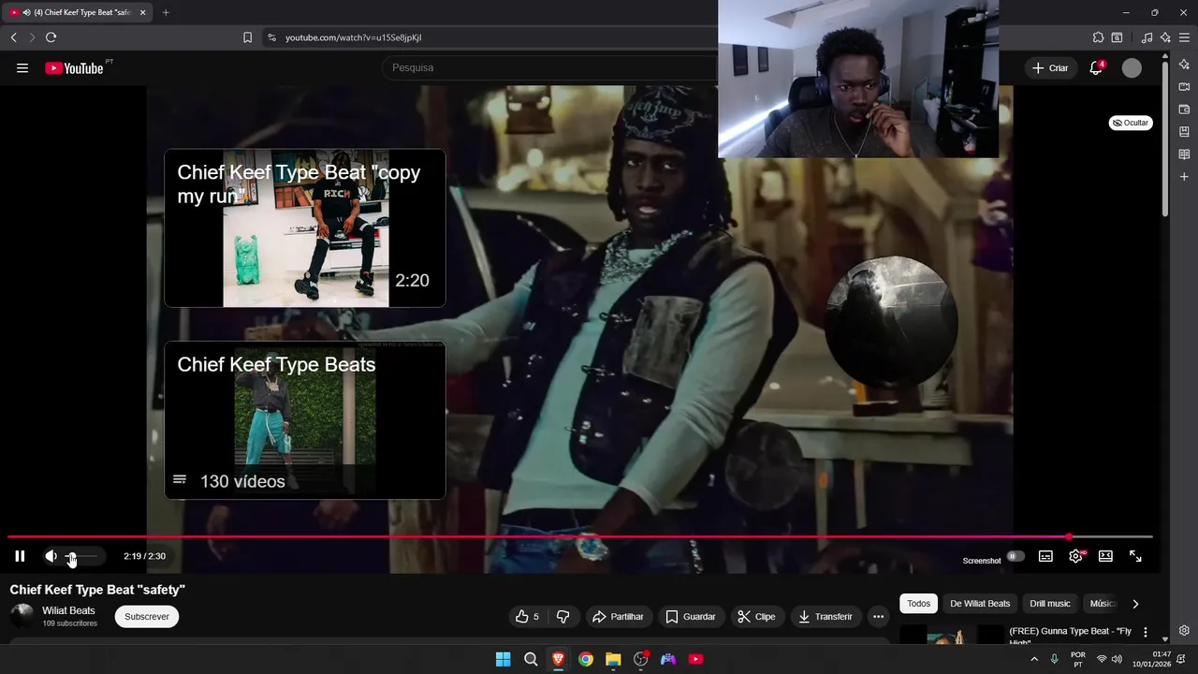Viewport: 1198px width, 674px height.
Task: Open the player settings gear with HD badge
Action: tap(1075, 556)
